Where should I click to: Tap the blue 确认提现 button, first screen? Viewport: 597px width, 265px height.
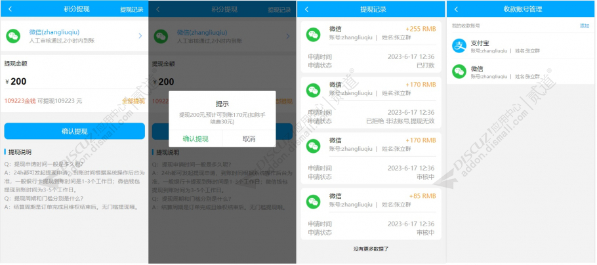[75, 131]
